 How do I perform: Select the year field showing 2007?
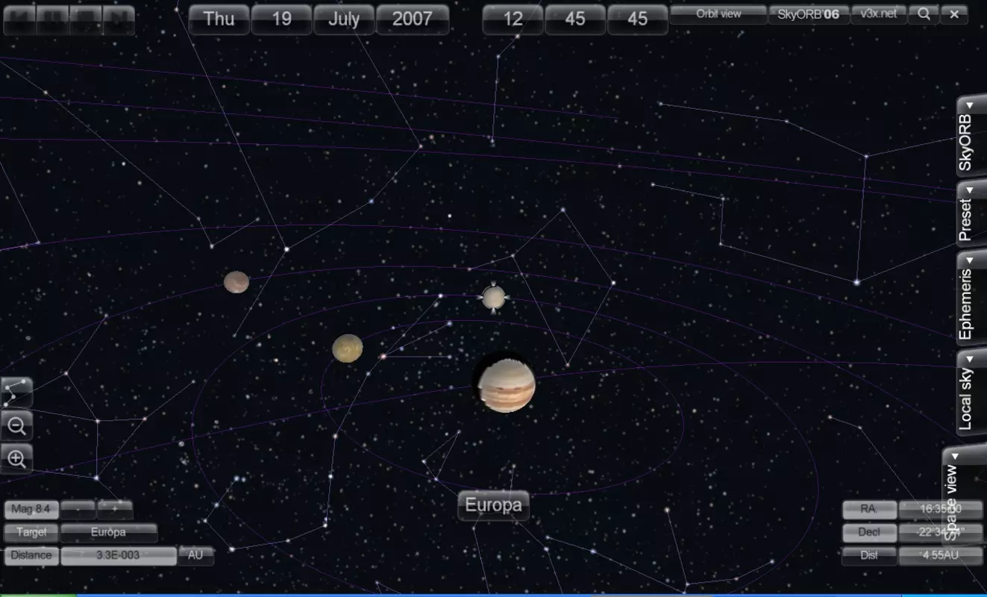(413, 19)
